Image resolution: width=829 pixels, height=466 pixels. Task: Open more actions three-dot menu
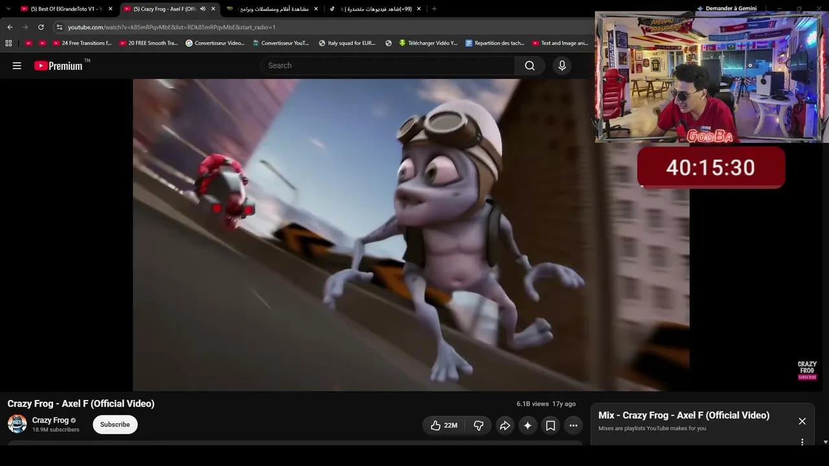(573, 425)
